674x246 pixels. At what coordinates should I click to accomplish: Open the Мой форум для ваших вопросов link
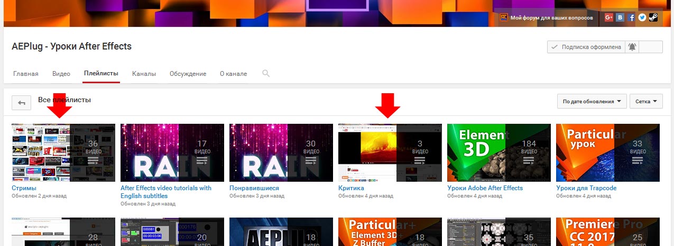551,17
